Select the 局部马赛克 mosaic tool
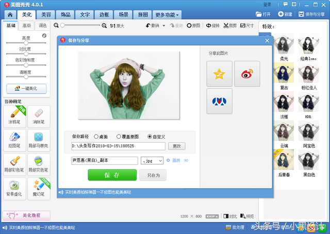This screenshot has height=234, width=330. pyautogui.click(x=39, y=140)
